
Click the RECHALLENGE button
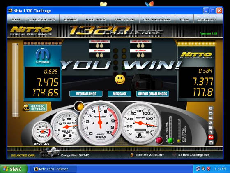(86, 94)
